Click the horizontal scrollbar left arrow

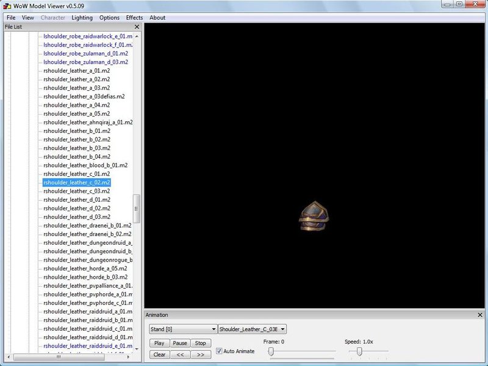coord(9,357)
